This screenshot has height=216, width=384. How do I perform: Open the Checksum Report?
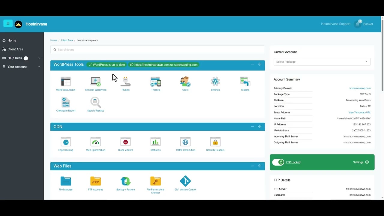[x=66, y=102]
